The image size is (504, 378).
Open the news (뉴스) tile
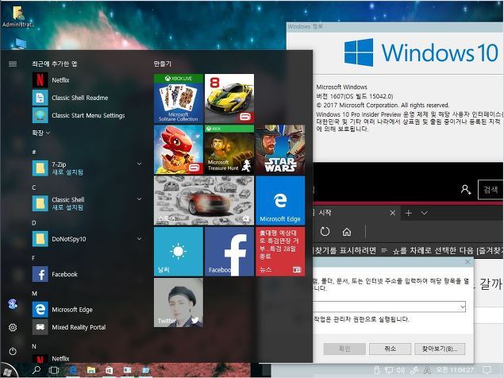click(x=280, y=252)
